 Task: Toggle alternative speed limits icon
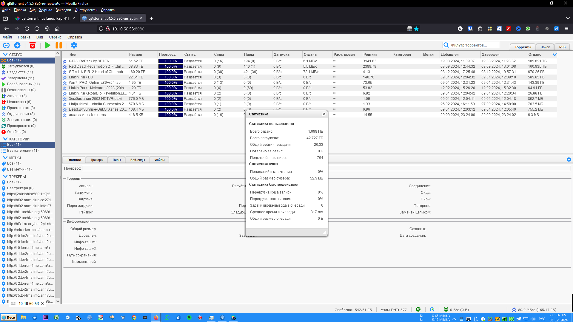pyautogui.click(x=432, y=309)
